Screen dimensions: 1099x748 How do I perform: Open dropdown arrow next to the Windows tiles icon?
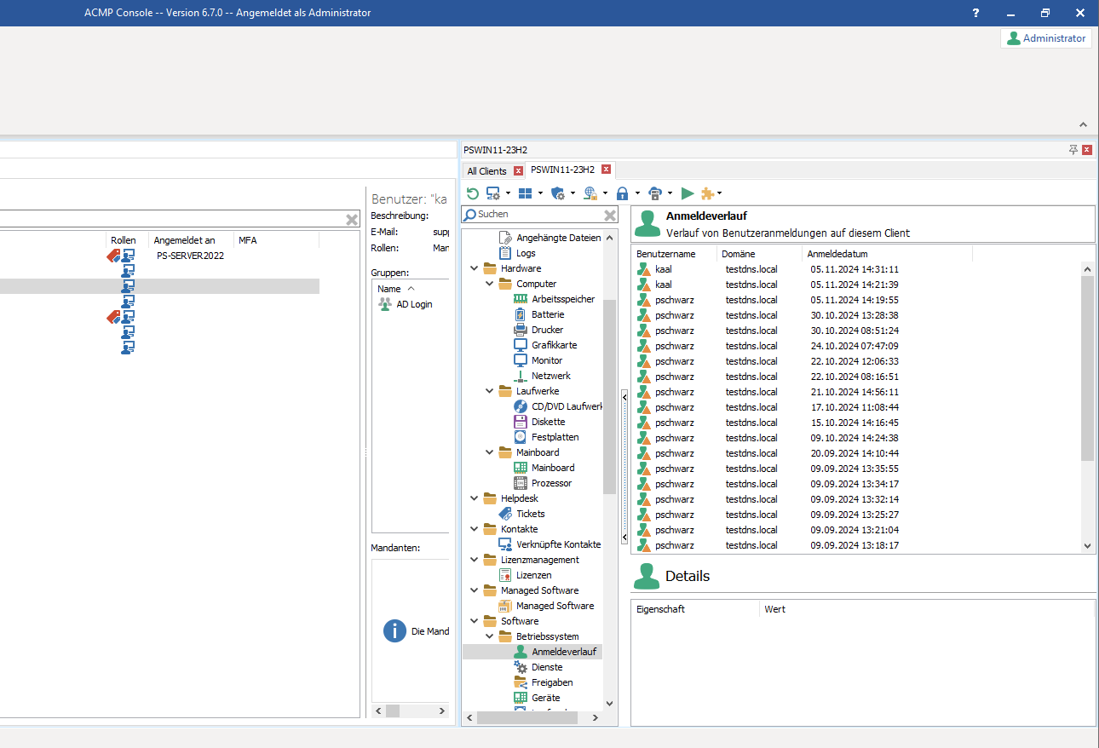point(540,194)
